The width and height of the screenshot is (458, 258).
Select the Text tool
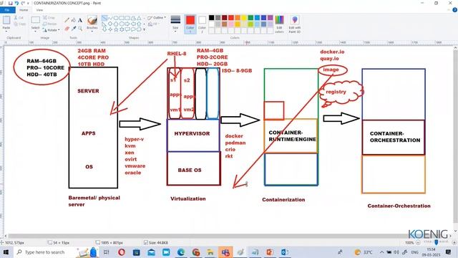click(80, 20)
